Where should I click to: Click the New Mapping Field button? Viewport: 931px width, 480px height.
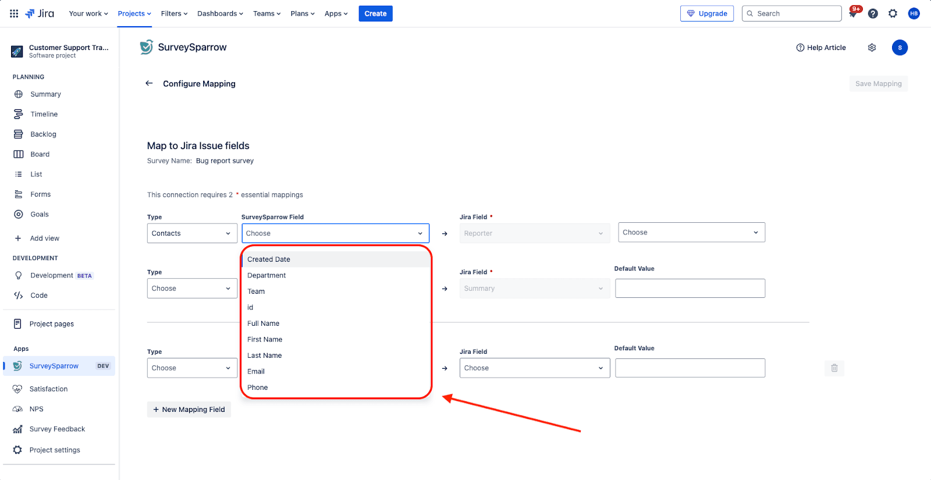pos(189,410)
